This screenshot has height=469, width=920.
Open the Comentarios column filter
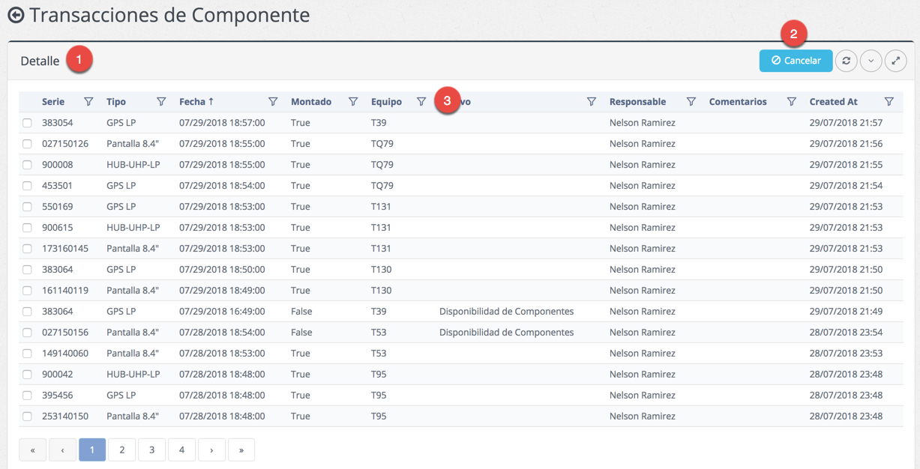click(792, 101)
